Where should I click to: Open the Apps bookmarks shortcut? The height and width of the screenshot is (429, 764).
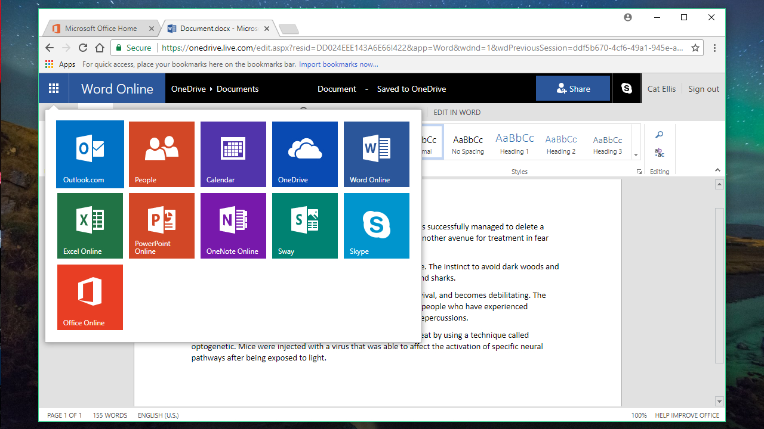pos(61,64)
